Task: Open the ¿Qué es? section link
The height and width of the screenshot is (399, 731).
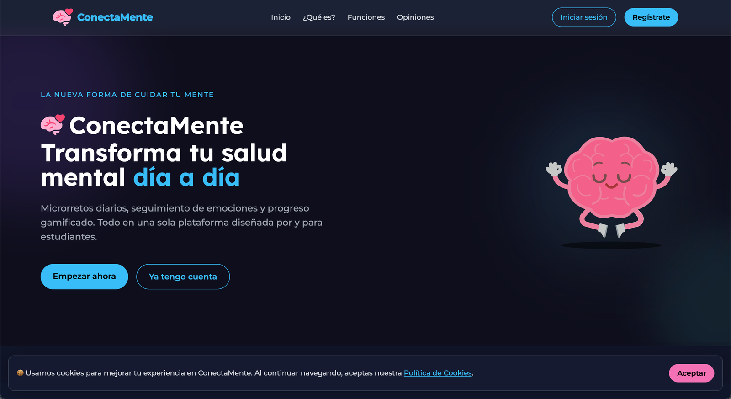Action: (319, 17)
